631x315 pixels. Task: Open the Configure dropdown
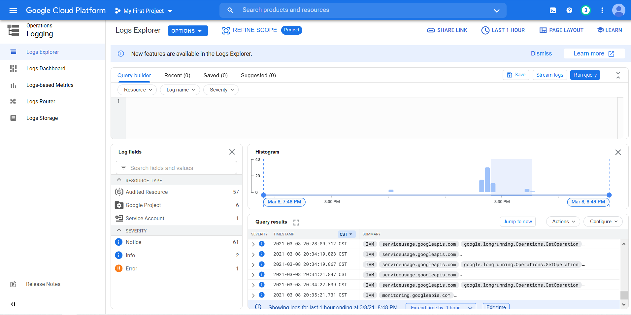603,222
